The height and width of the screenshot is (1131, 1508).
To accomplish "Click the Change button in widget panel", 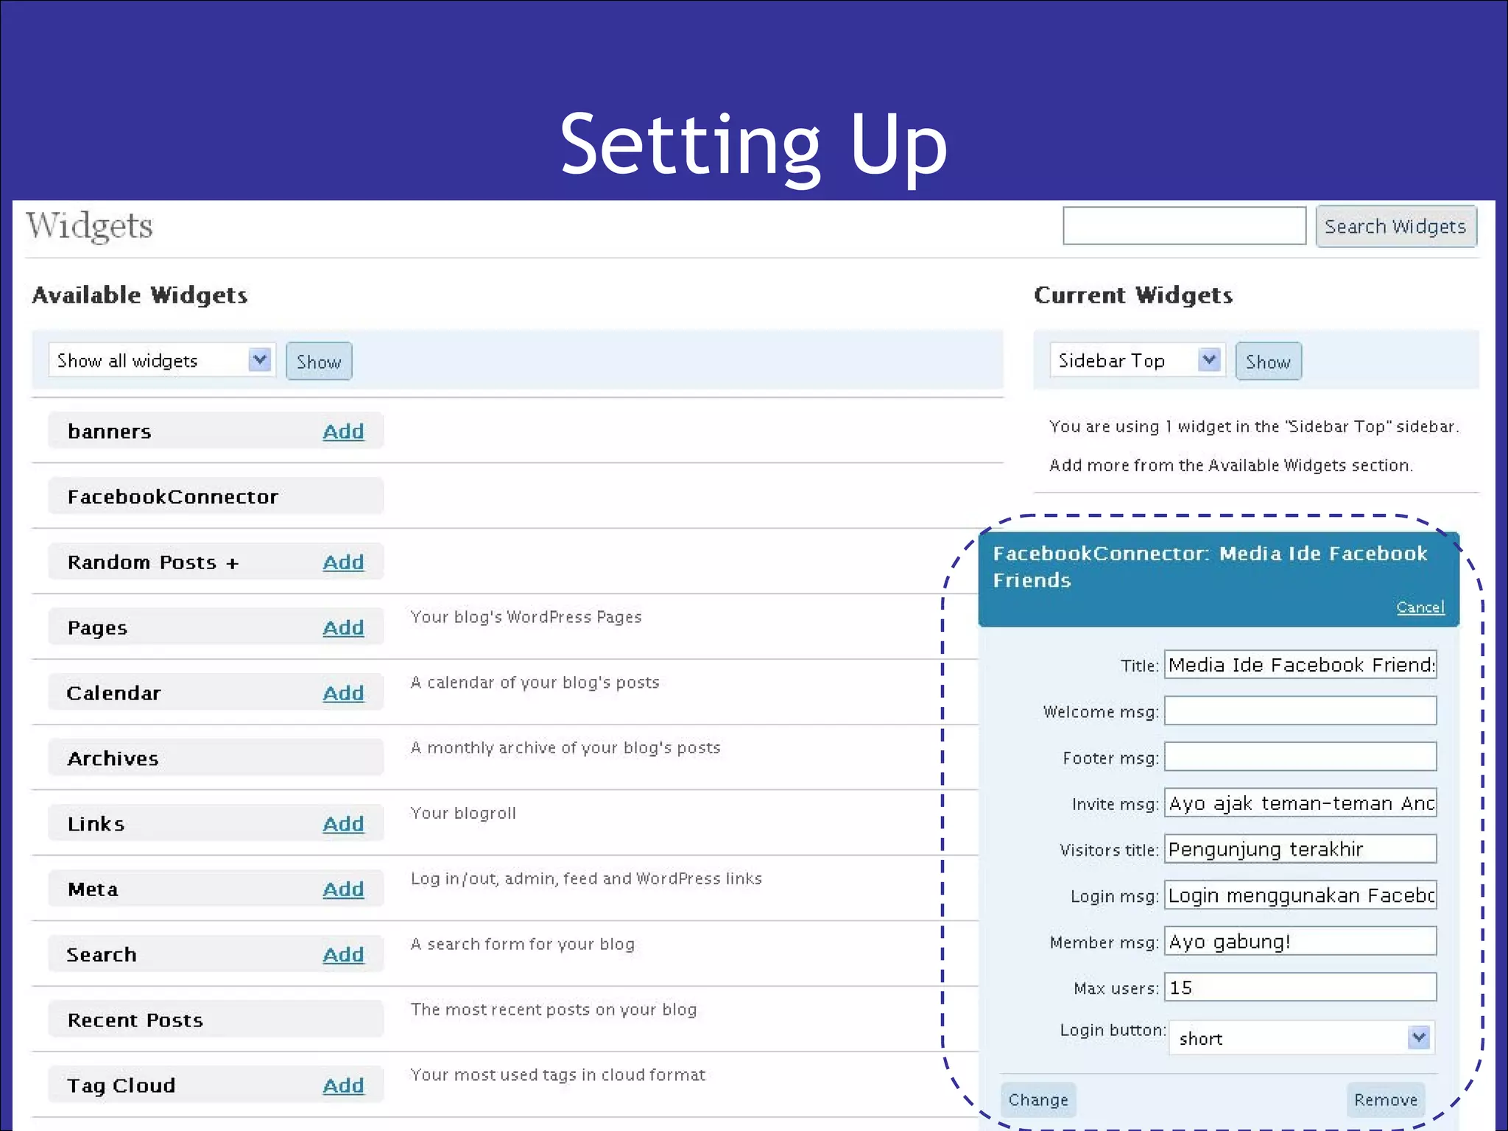I will (1038, 1100).
